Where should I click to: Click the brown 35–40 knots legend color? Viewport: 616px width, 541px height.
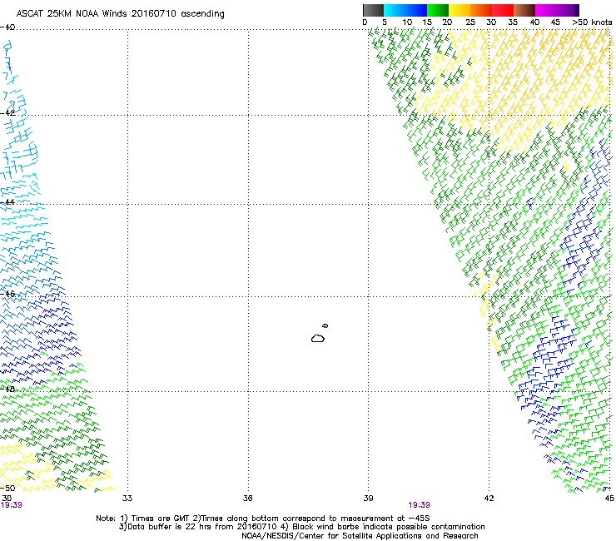[524, 10]
